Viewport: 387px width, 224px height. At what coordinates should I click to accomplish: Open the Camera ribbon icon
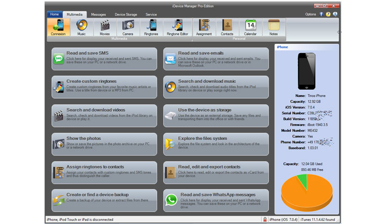click(128, 27)
